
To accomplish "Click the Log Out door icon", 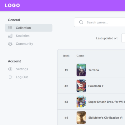I will (x=10, y=77).
